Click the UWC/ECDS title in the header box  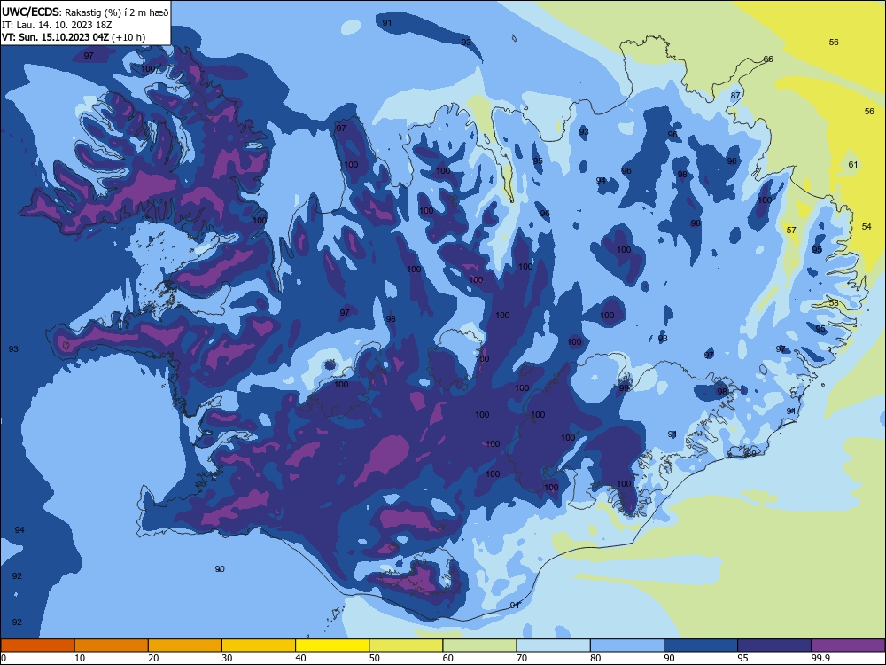pyautogui.click(x=30, y=12)
